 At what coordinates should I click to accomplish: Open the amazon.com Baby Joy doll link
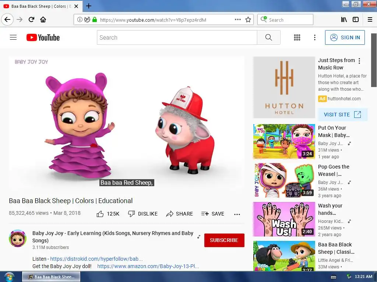coord(148,266)
